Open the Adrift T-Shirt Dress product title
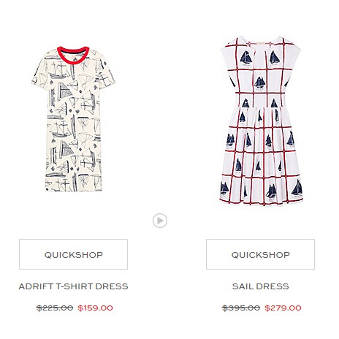The height and width of the screenshot is (339, 339). [x=73, y=286]
